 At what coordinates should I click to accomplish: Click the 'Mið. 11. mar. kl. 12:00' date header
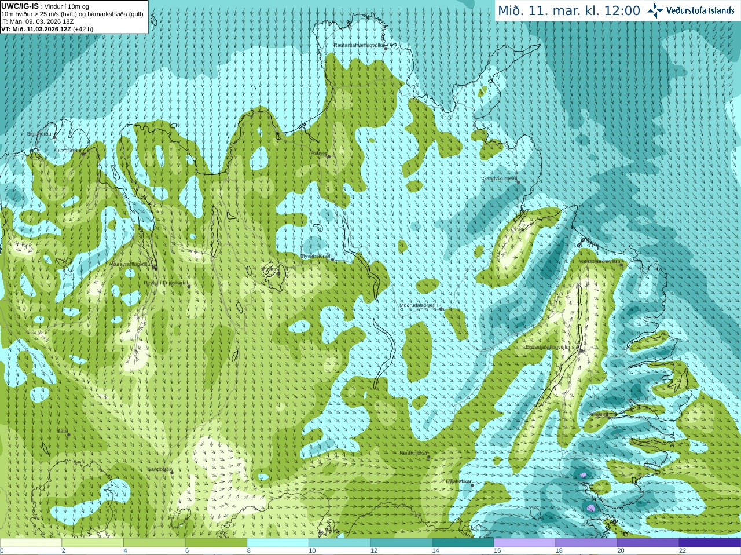pyautogui.click(x=569, y=11)
